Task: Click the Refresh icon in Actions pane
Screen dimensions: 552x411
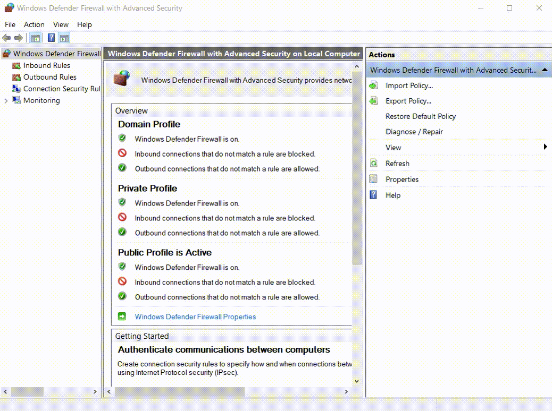Action: pos(373,163)
